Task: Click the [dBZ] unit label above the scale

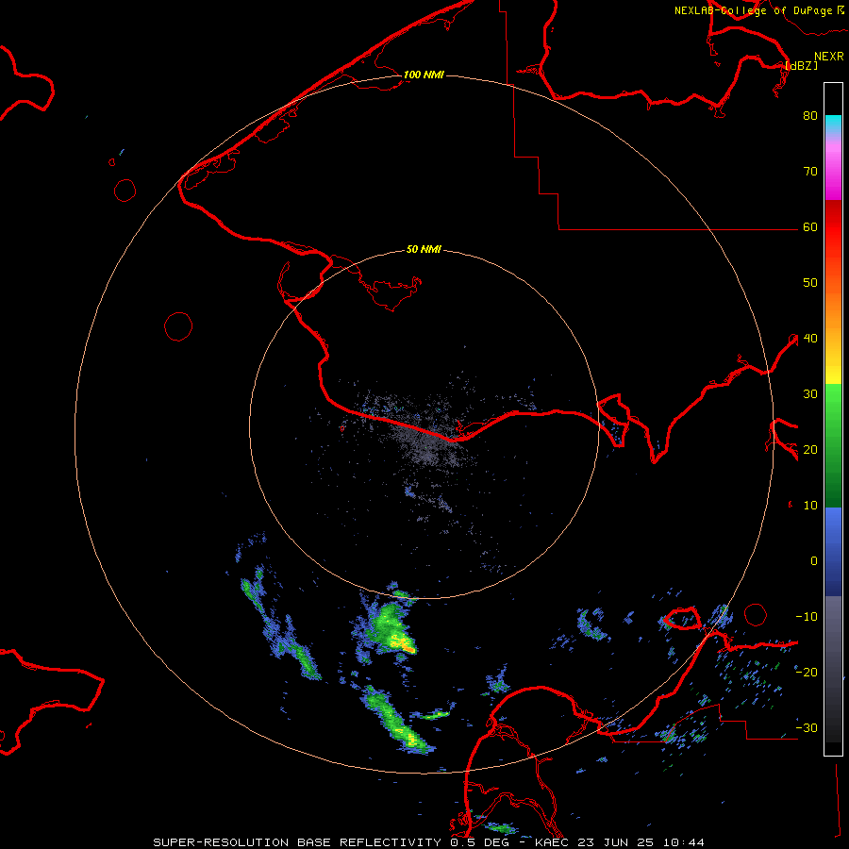Action: pos(801,65)
